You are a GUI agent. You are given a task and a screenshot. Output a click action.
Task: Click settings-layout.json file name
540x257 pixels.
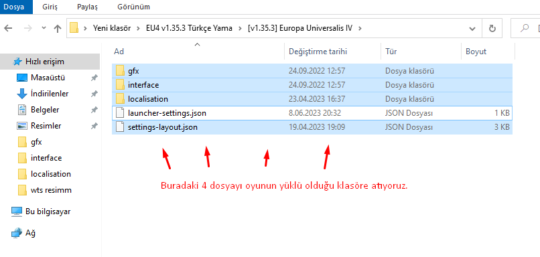coord(163,127)
